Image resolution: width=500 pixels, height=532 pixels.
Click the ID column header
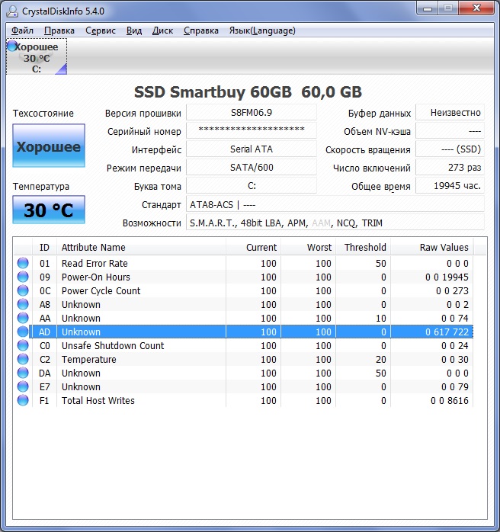point(44,247)
